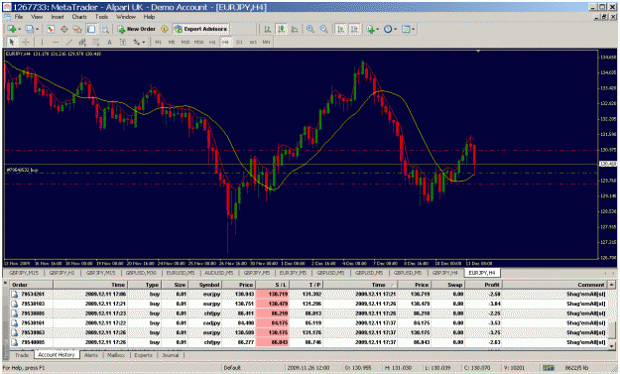Sort history by Symbol column header

(x=204, y=285)
